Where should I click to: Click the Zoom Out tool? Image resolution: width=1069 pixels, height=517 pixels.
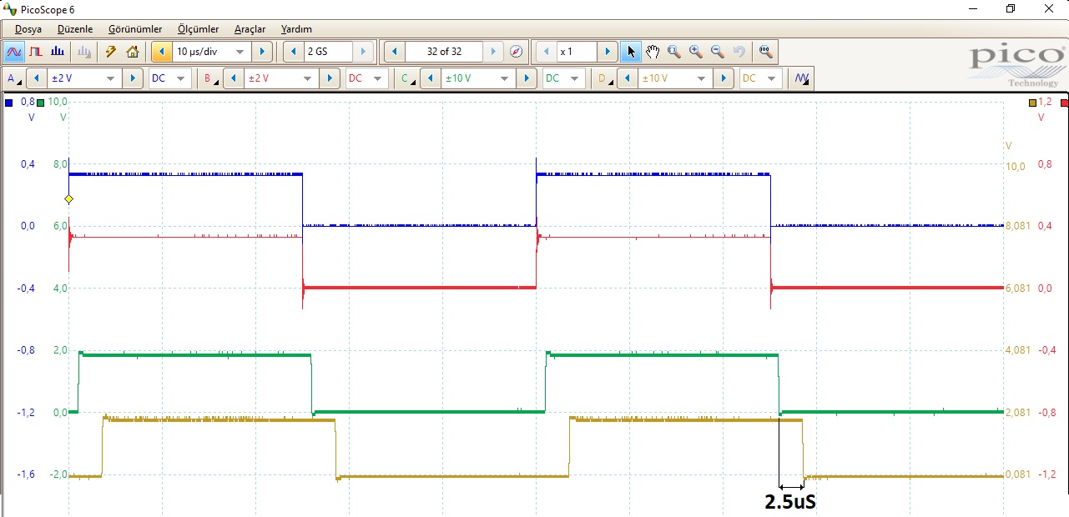(x=718, y=52)
